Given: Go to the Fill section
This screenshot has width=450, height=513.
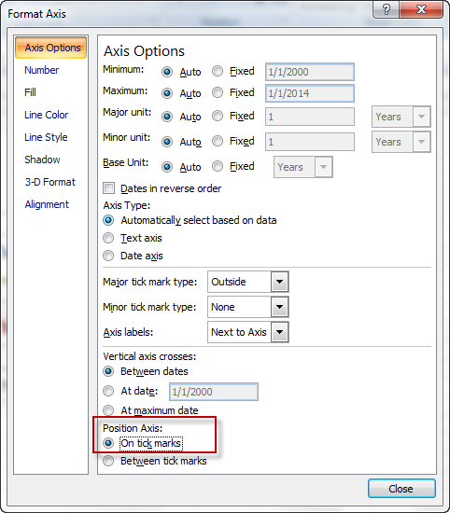Looking at the screenshot, I should coord(30,92).
